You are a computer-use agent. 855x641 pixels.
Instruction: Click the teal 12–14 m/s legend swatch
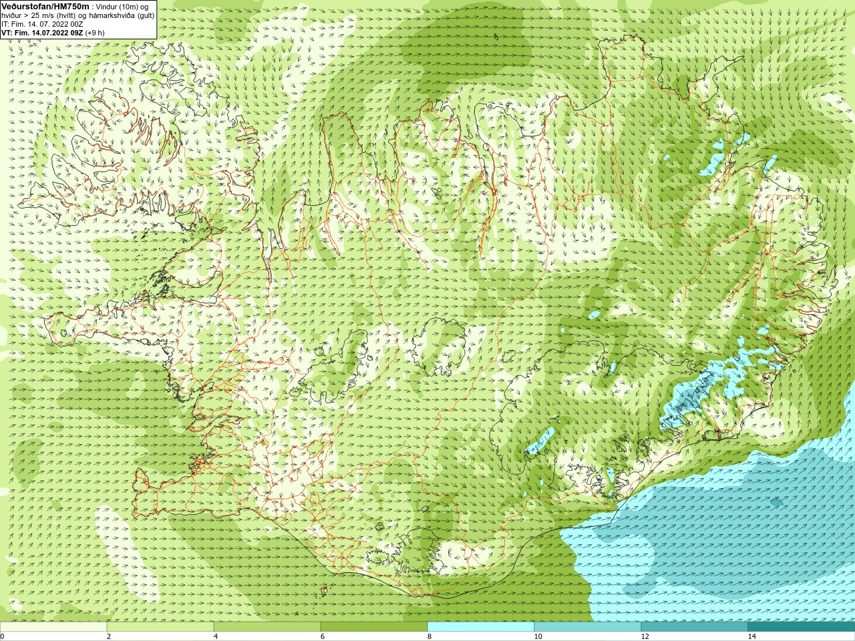[695, 627]
